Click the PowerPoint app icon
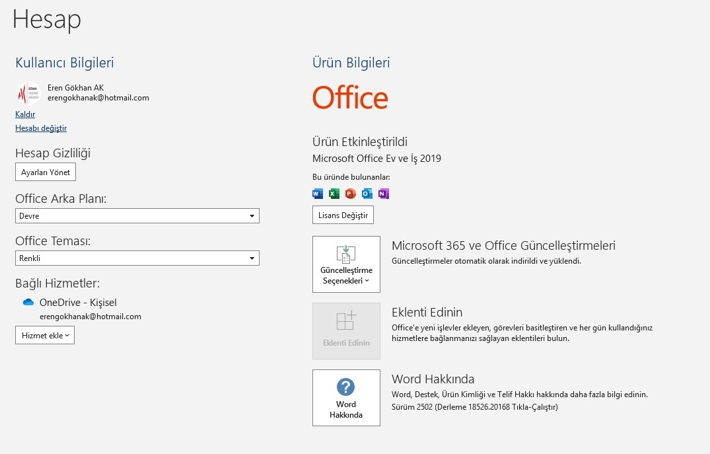The image size is (710, 454). 351,194
